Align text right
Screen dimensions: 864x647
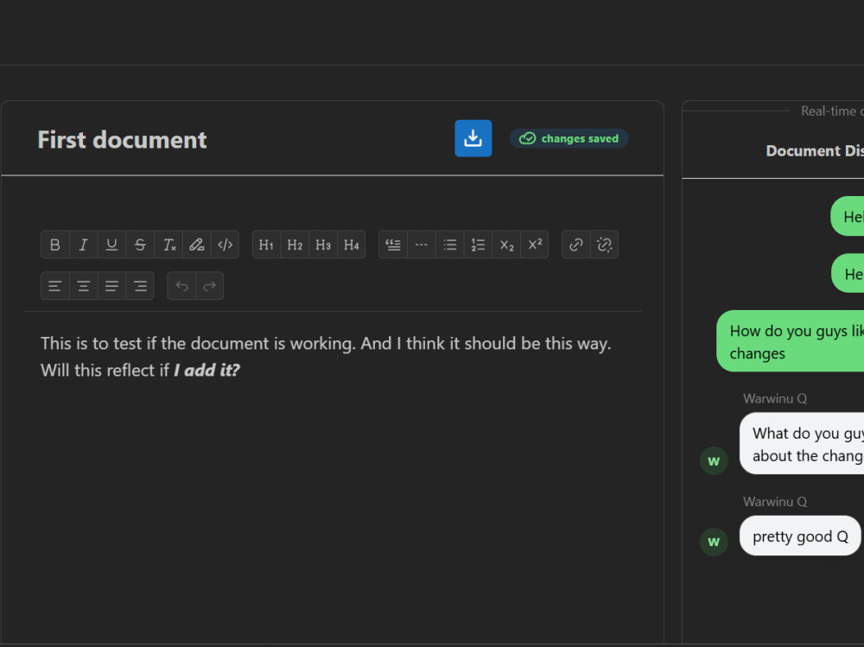tap(140, 286)
